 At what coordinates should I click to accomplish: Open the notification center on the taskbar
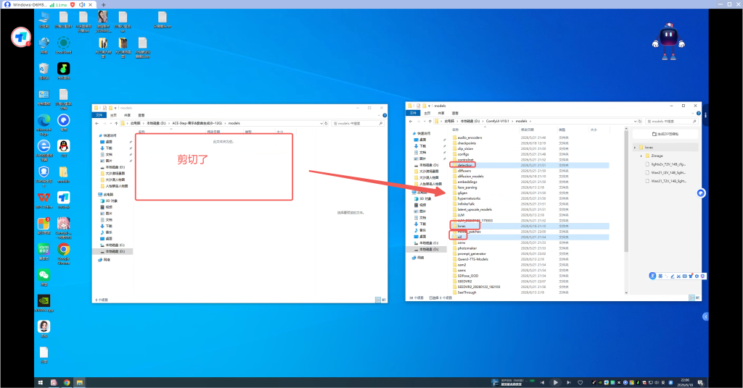coord(700,382)
